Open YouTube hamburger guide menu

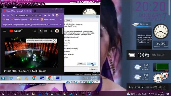click(x=5, y=31)
